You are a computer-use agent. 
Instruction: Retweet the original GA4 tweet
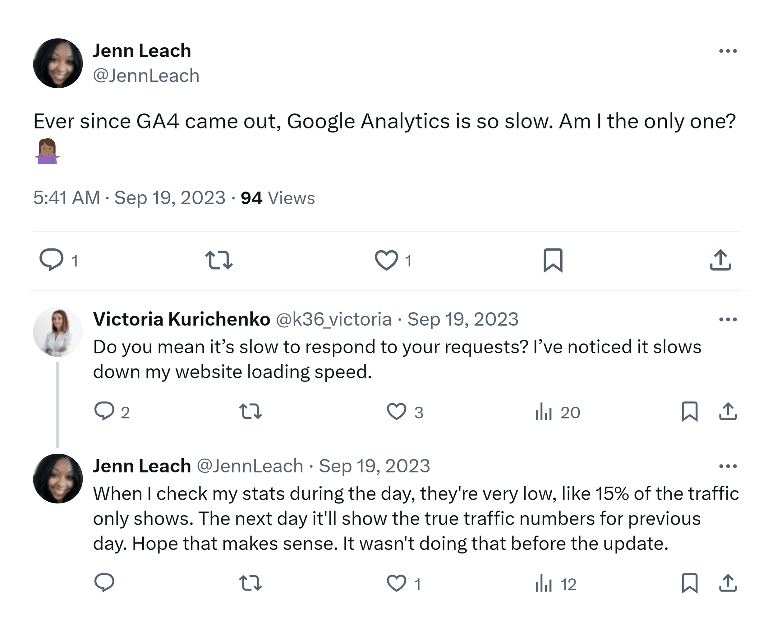(220, 259)
